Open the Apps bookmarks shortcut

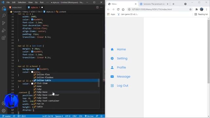[x=111, y=14]
